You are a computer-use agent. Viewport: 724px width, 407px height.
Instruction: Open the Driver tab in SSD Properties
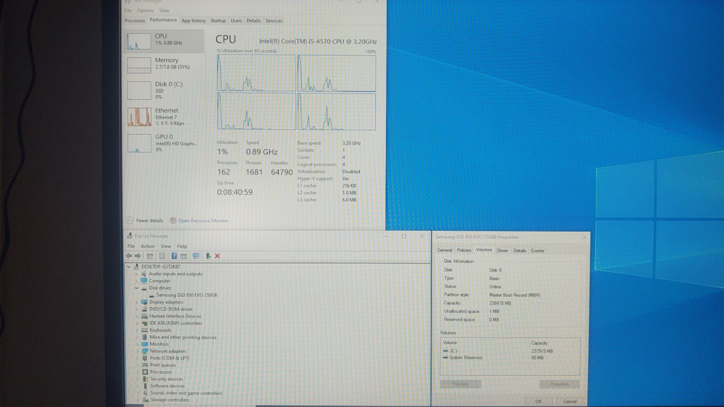point(502,251)
